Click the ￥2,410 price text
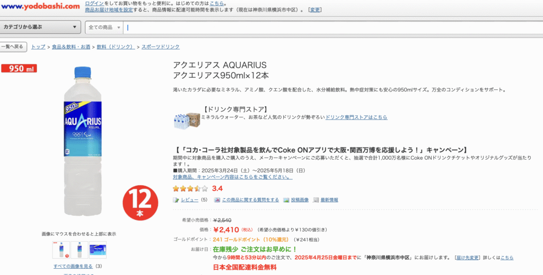This screenshot has width=543, height=275. (x=226, y=230)
